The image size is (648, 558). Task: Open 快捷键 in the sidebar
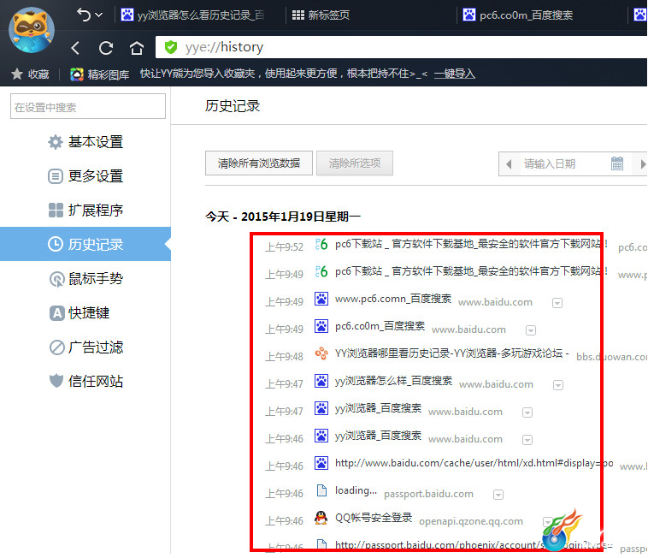point(80,313)
